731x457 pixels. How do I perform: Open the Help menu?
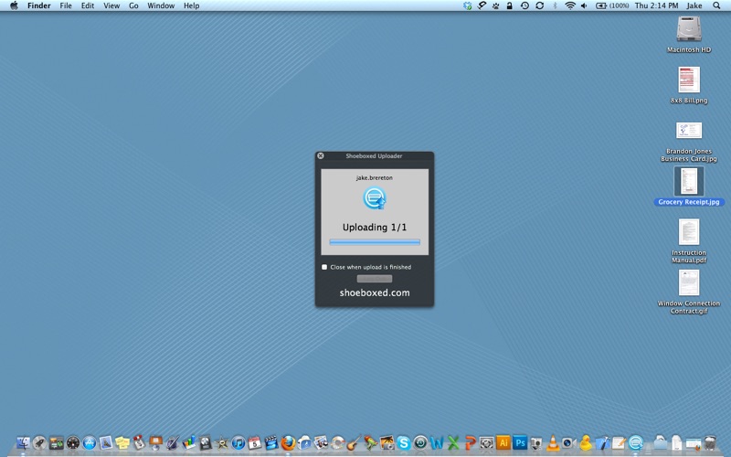[x=191, y=5]
